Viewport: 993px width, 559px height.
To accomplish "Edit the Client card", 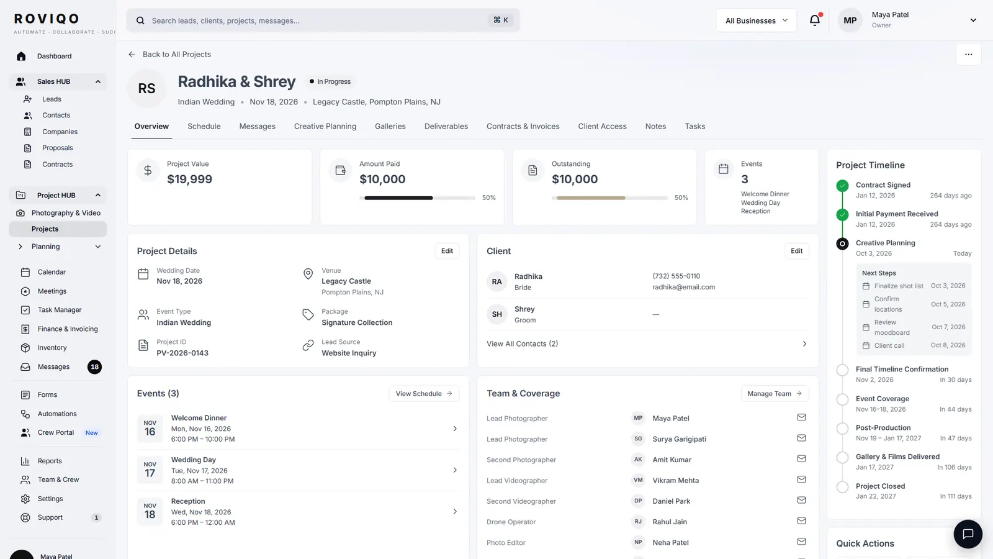I will (796, 251).
